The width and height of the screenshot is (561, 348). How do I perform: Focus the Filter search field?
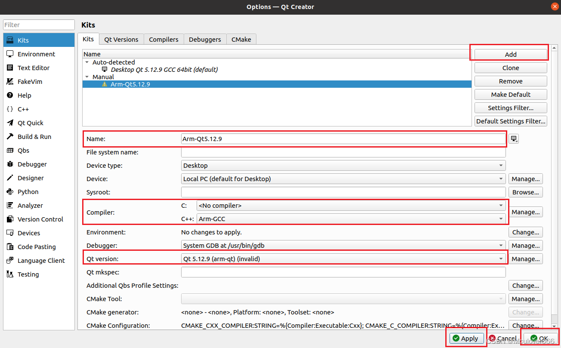pos(39,25)
